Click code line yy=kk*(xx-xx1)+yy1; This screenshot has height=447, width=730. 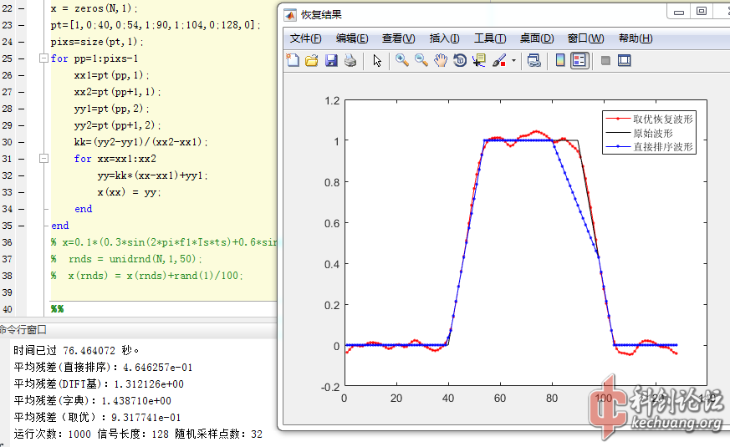pos(153,175)
